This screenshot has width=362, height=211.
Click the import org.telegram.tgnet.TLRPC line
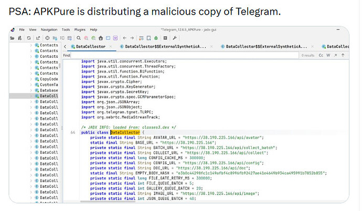117,112
